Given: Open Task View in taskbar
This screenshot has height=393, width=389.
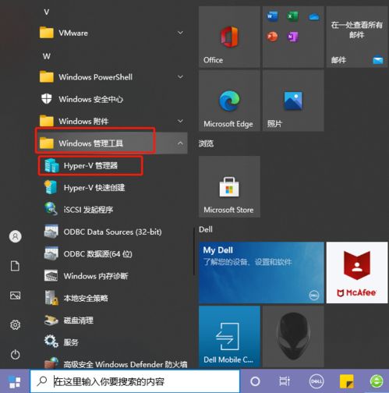Looking at the screenshot, I should click(285, 381).
